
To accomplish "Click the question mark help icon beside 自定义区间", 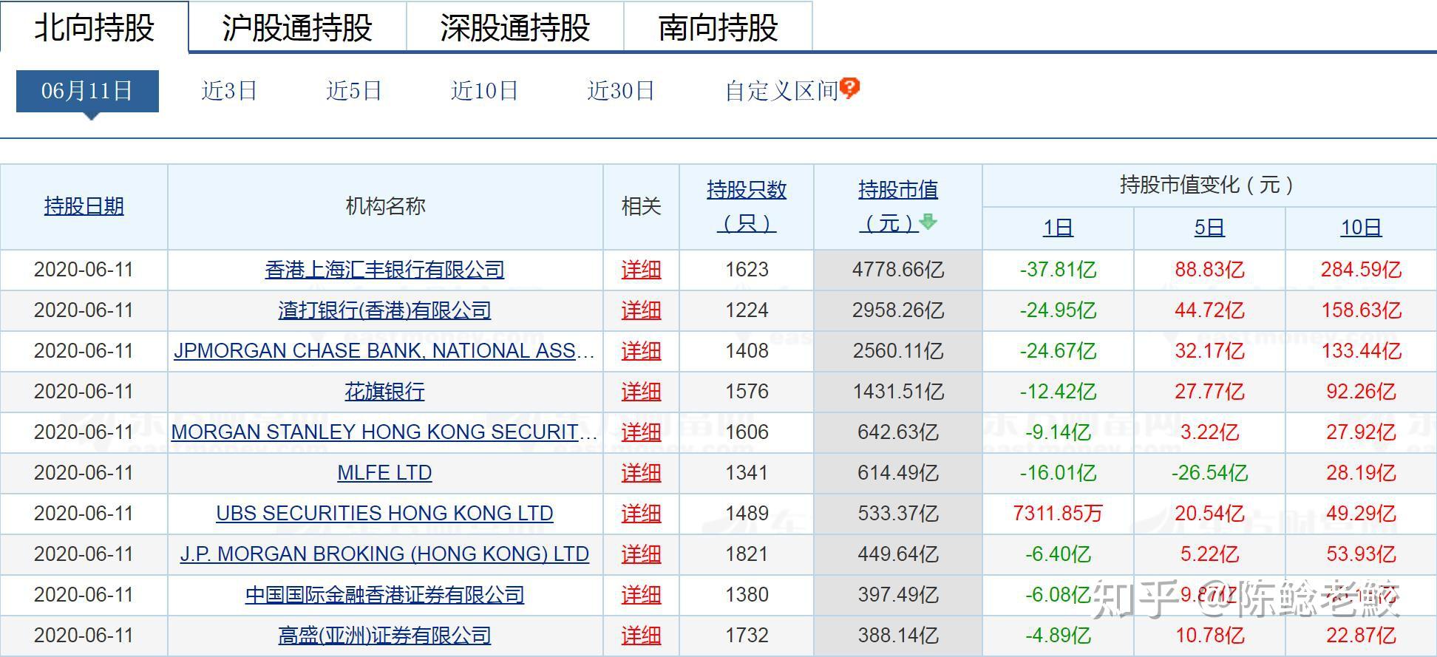I will point(849,89).
